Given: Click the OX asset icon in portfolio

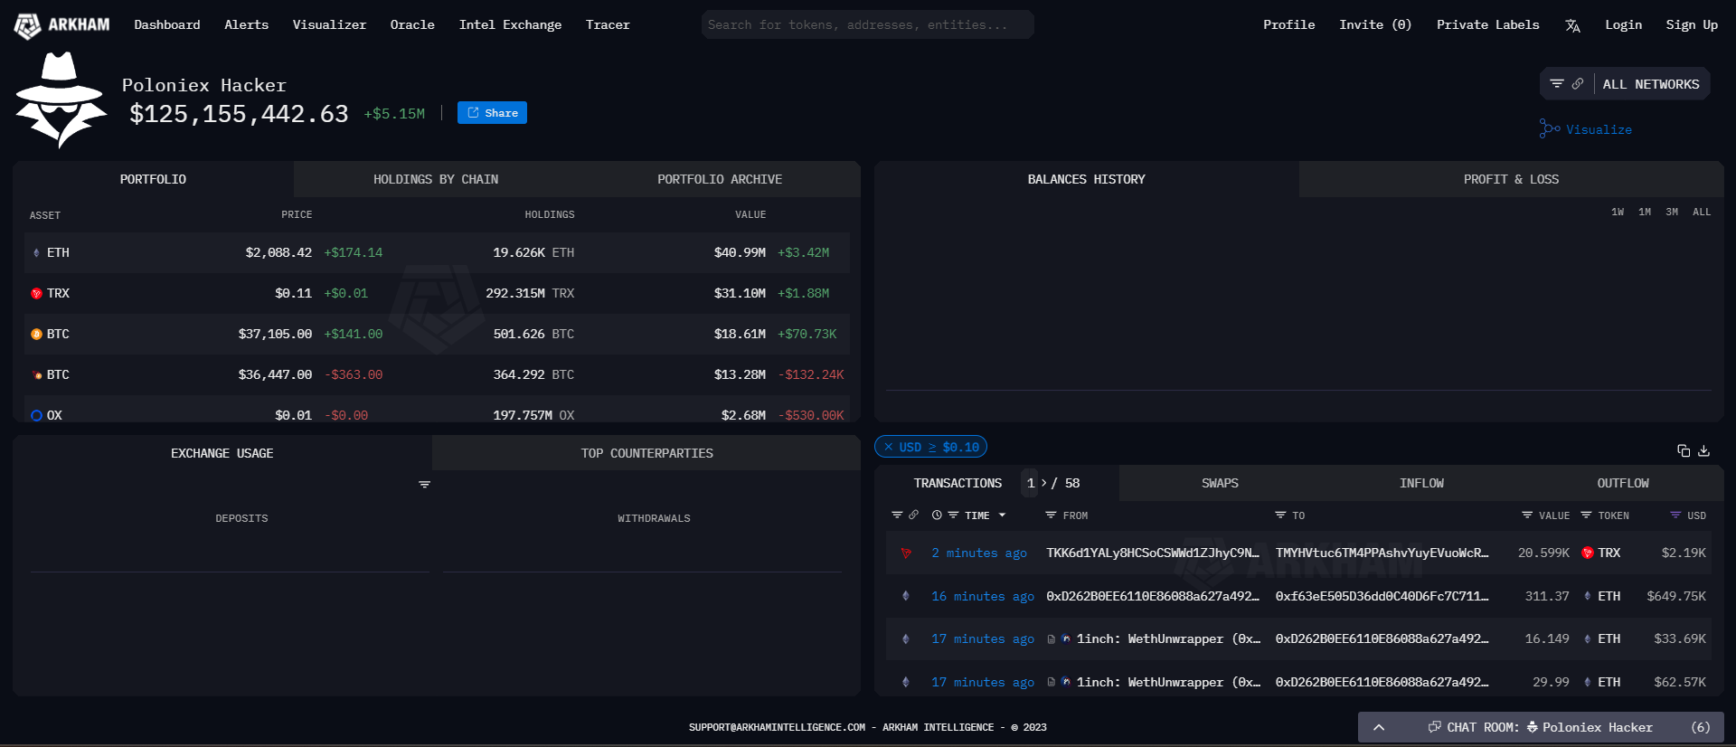Looking at the screenshot, I should tap(36, 415).
